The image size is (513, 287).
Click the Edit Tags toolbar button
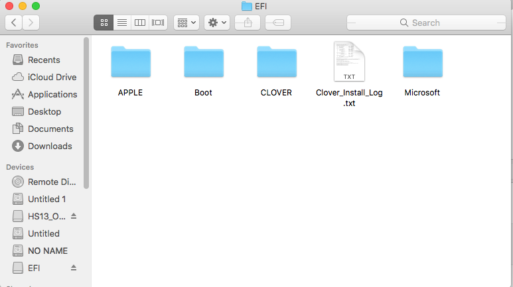tap(277, 23)
